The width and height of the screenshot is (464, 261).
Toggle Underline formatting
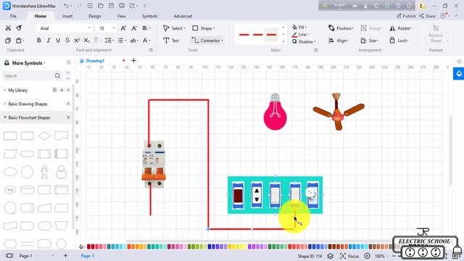(x=58, y=41)
